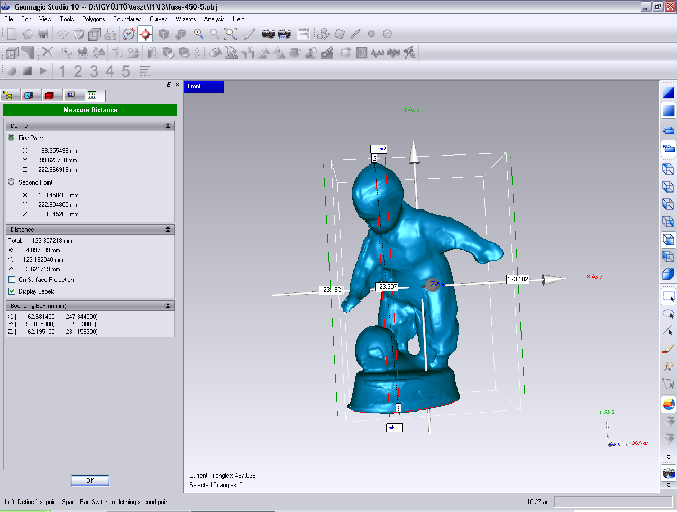
Task: Enable the On Surface Projection checkbox
Action: pos(12,280)
